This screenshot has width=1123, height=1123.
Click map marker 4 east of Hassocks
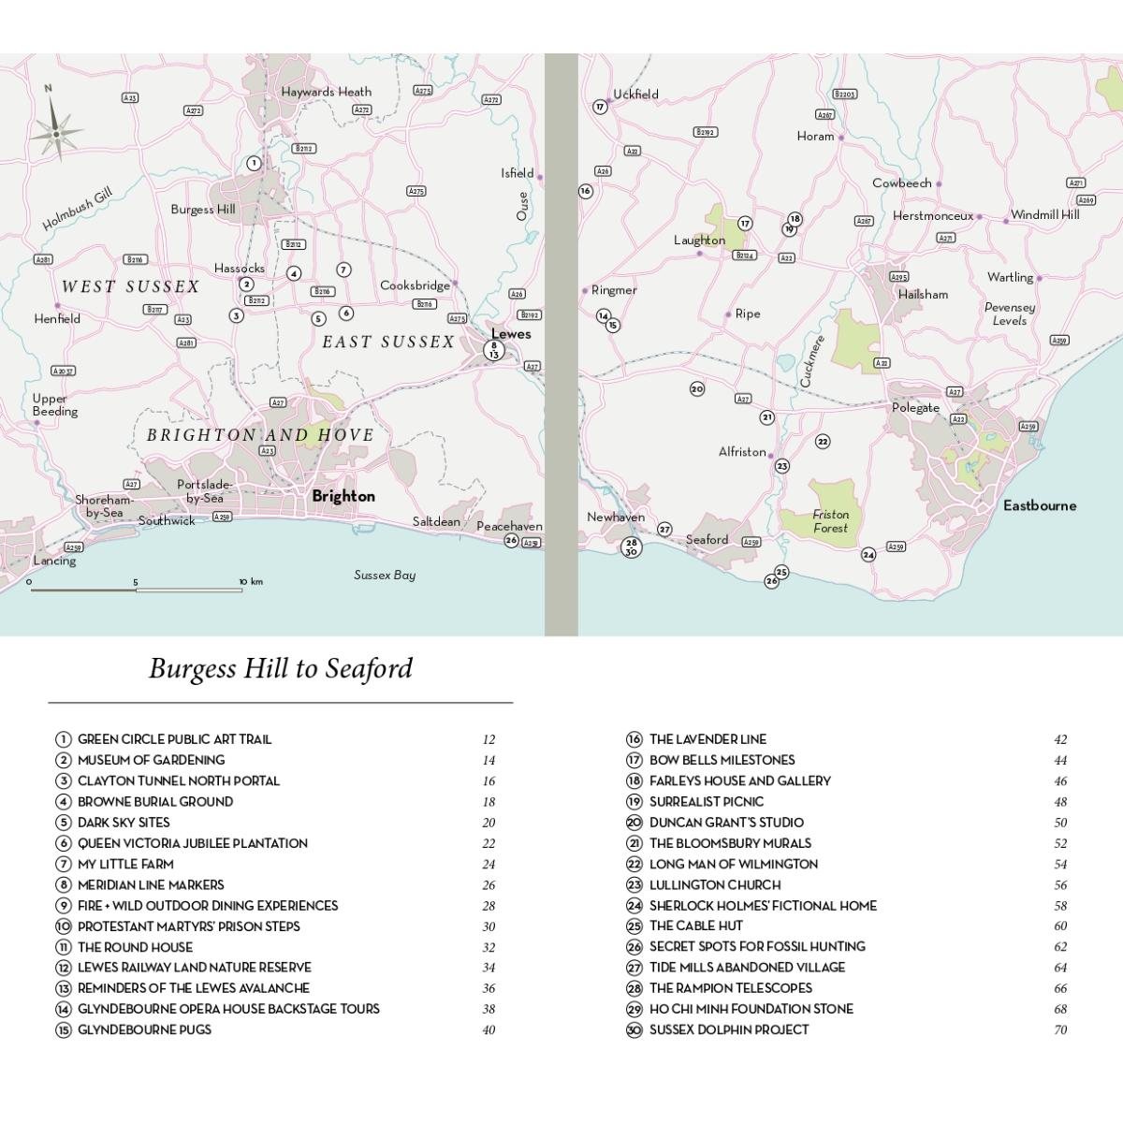click(x=294, y=274)
